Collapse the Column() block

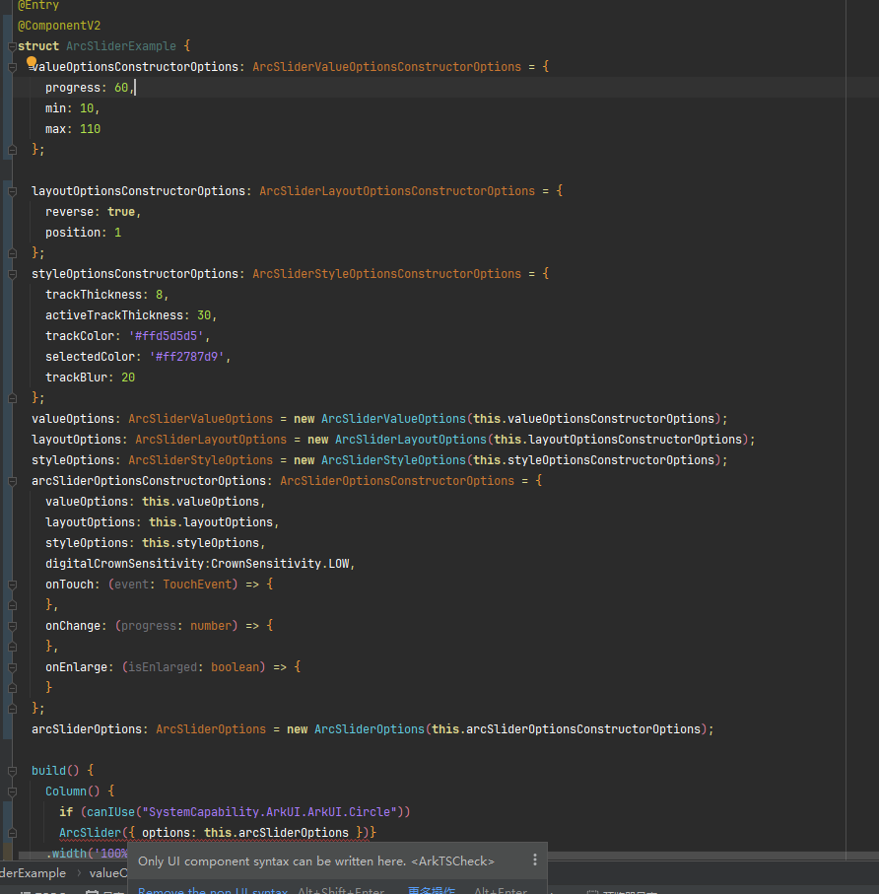12,791
